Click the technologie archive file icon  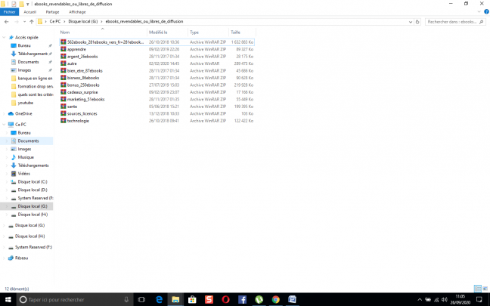(x=64, y=120)
